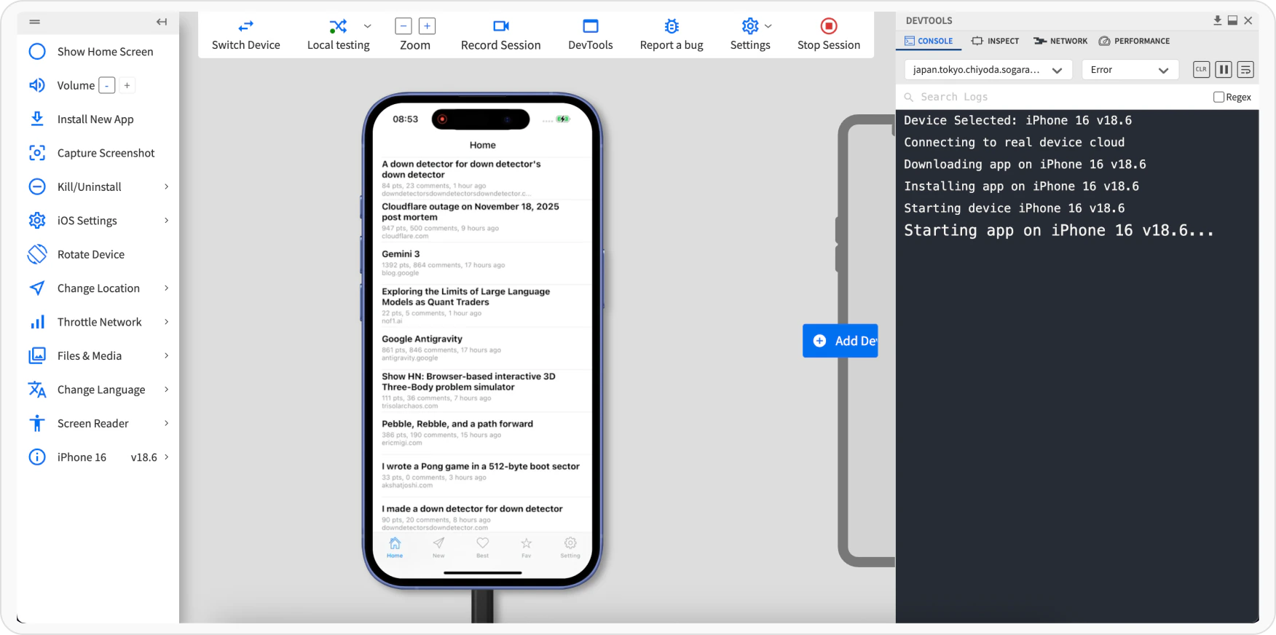1276x635 pixels.
Task: Collapse the sidebar with the arrow icon
Action: pos(162,22)
